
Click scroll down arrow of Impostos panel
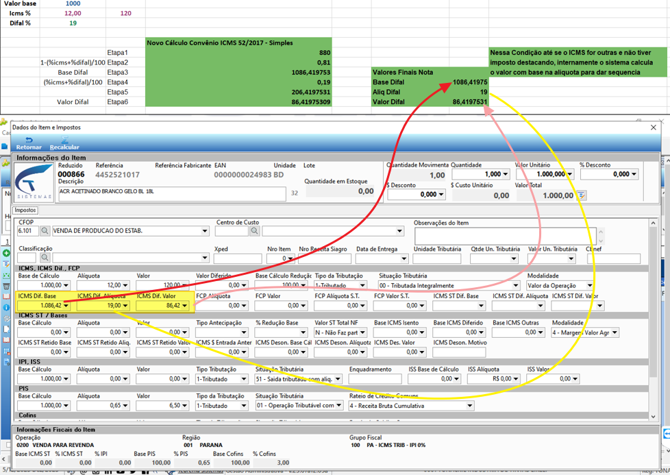point(653,416)
